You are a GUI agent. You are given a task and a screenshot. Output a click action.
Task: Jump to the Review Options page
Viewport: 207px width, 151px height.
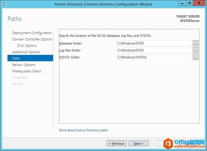[x=24, y=65]
